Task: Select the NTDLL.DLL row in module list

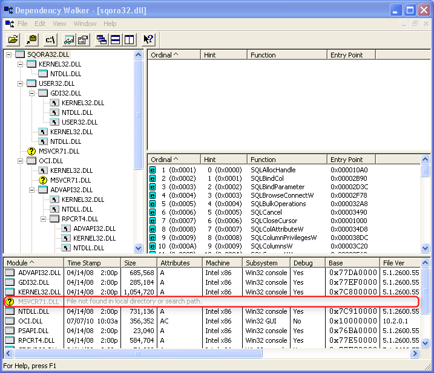Action: pyautogui.click(x=212, y=311)
